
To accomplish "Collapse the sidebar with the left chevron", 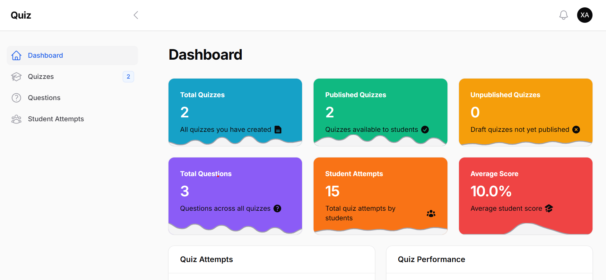I will (x=135, y=15).
